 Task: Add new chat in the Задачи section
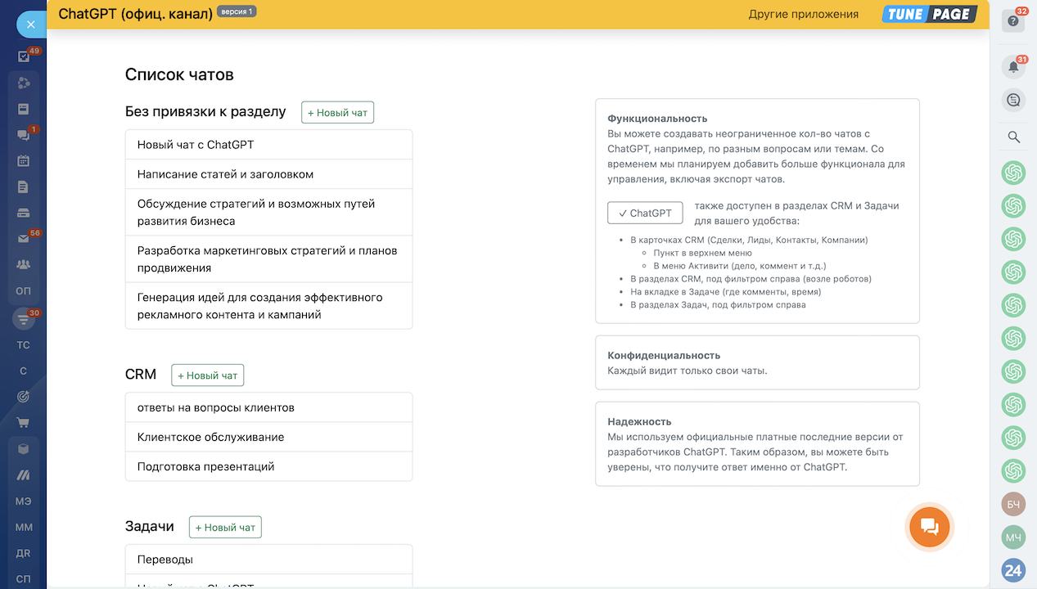pyautogui.click(x=225, y=528)
